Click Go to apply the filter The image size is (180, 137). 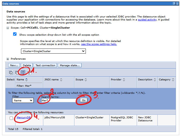[x=84, y=100]
